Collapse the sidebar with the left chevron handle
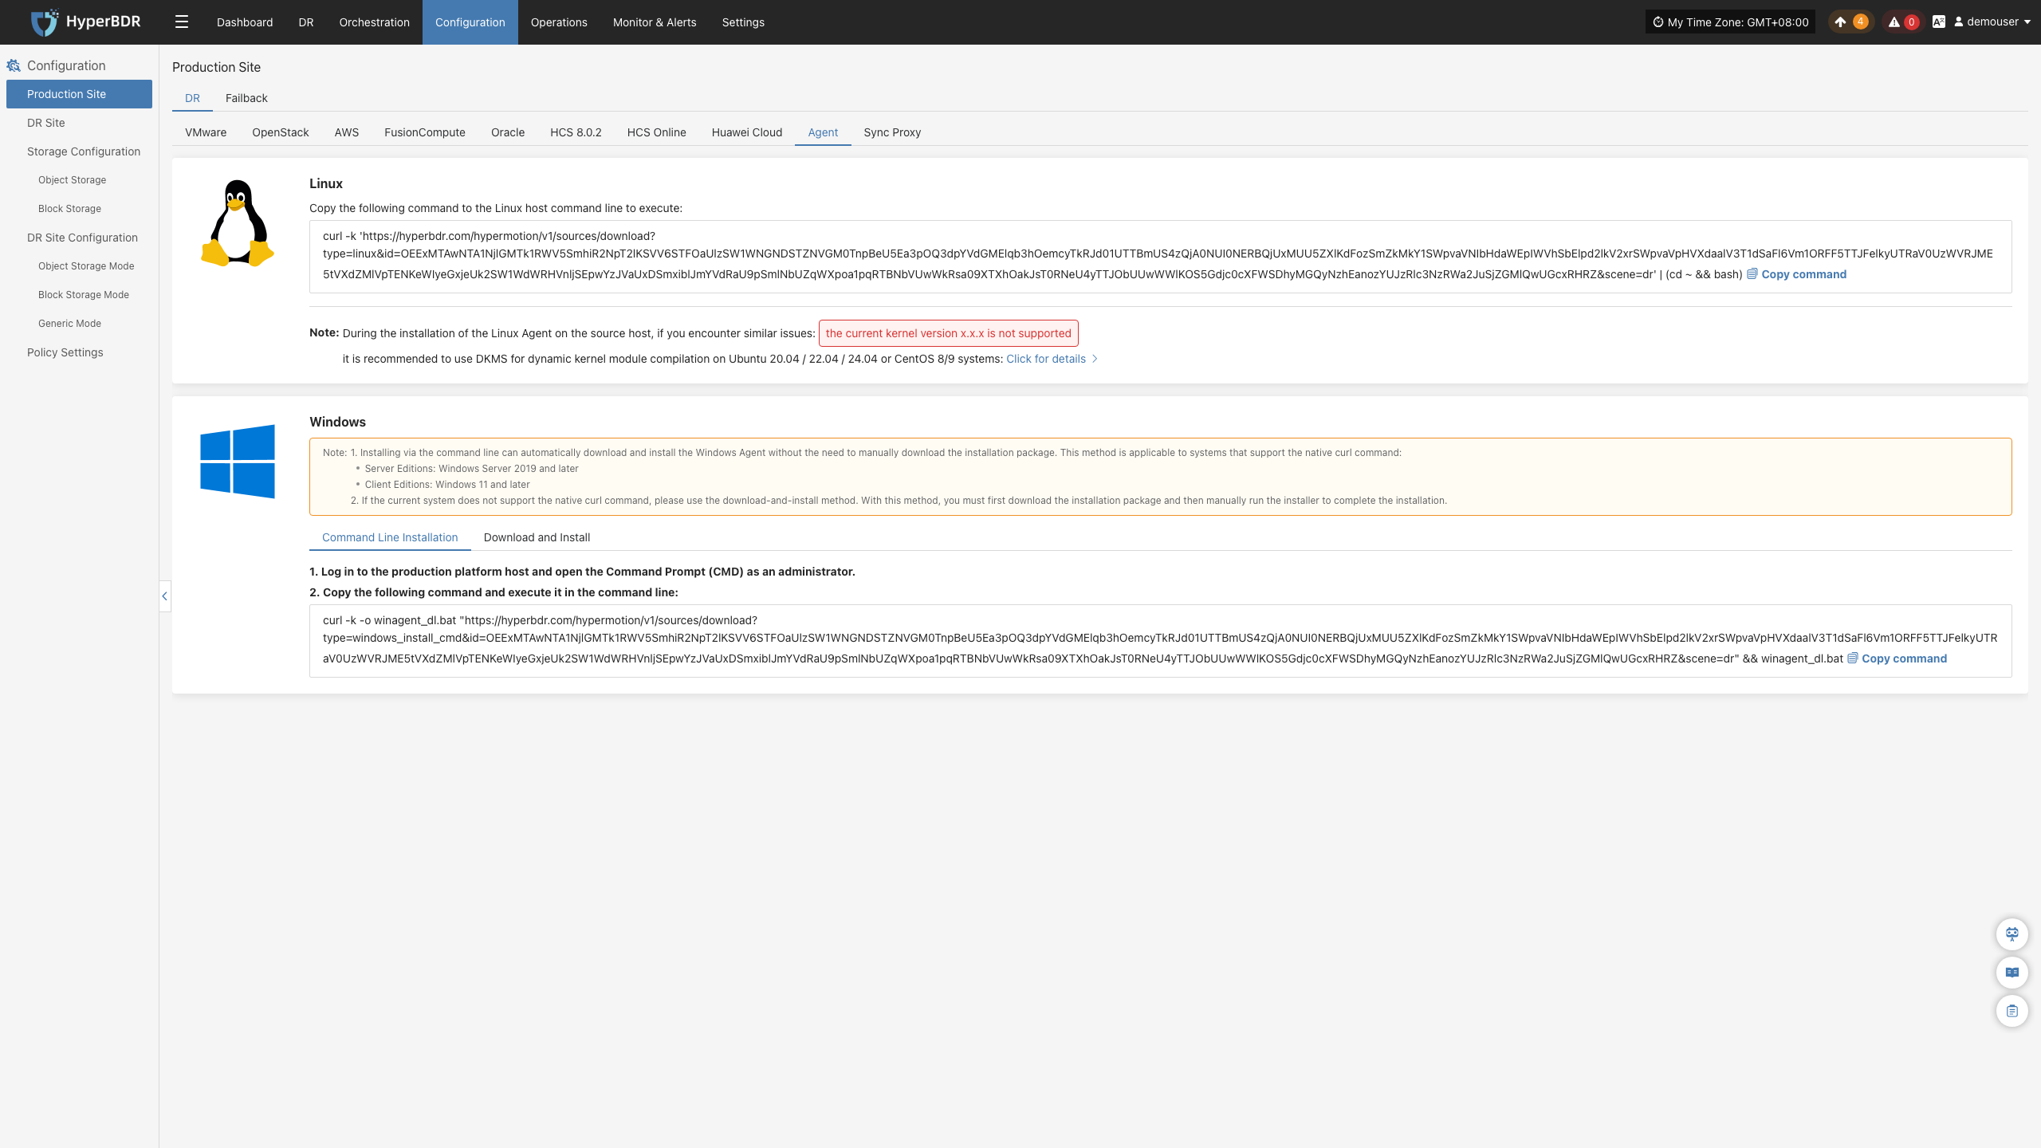 point(165,596)
